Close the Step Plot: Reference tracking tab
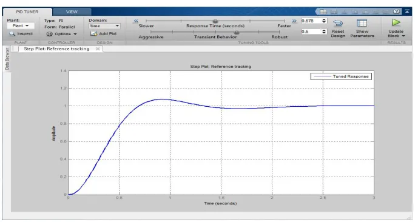The height and width of the screenshot is (222, 415). coord(98,49)
